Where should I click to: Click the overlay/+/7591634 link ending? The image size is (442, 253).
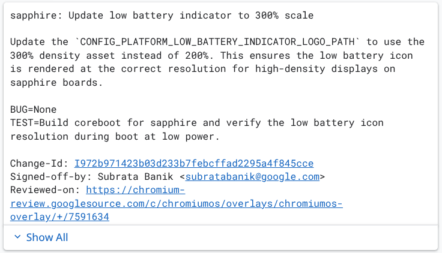click(x=59, y=217)
